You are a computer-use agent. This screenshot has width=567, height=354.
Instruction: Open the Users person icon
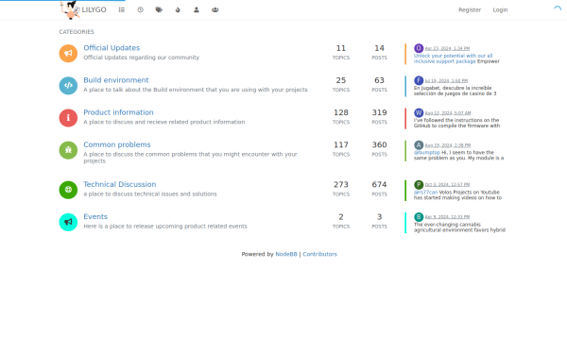tap(197, 9)
